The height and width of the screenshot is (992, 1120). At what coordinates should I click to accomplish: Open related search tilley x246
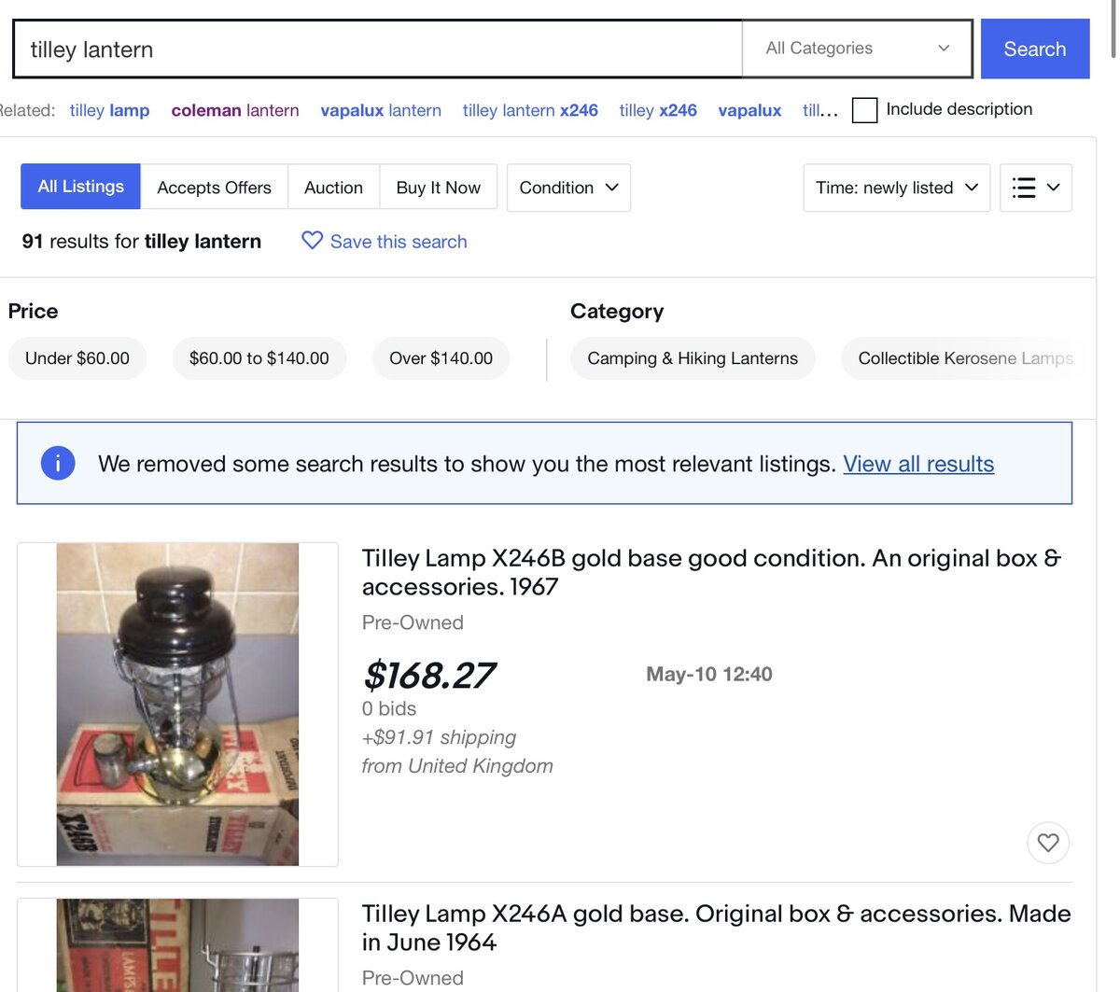pos(658,110)
